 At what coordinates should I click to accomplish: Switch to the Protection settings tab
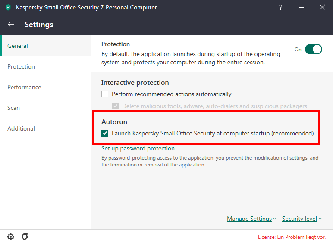[x=21, y=66]
